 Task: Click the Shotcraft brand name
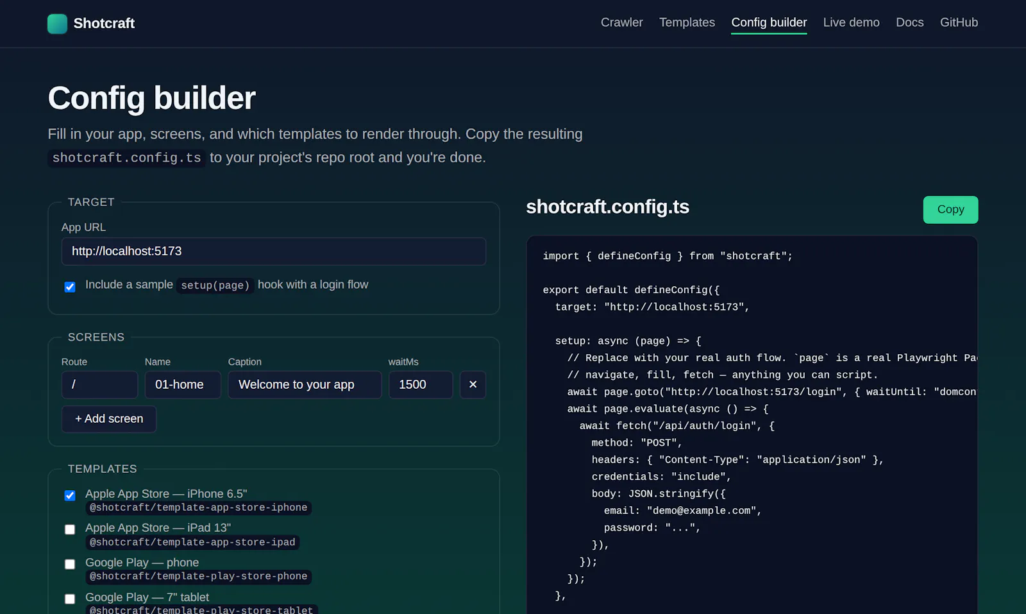[x=104, y=24]
